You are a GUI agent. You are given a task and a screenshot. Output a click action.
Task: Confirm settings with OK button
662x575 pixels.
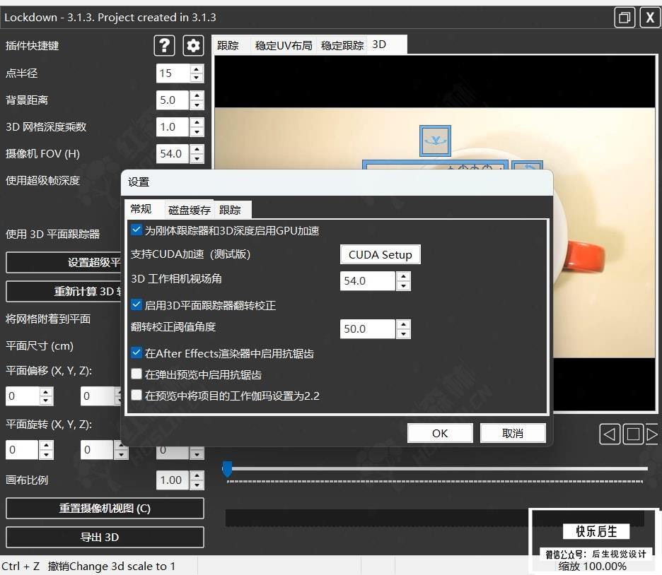440,433
